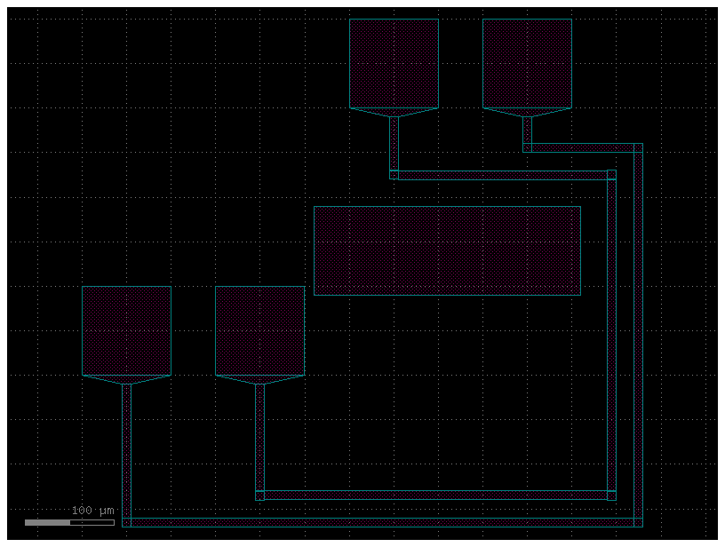Click the bottom-right corner joint of outer route

[638, 522]
